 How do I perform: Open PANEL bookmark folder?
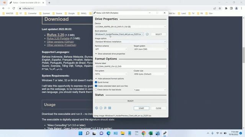[x=82, y=13]
